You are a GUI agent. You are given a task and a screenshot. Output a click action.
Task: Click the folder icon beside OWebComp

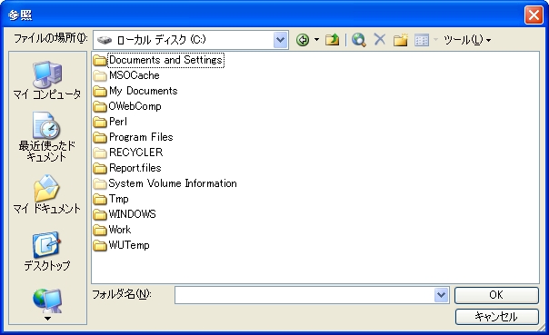click(100, 106)
